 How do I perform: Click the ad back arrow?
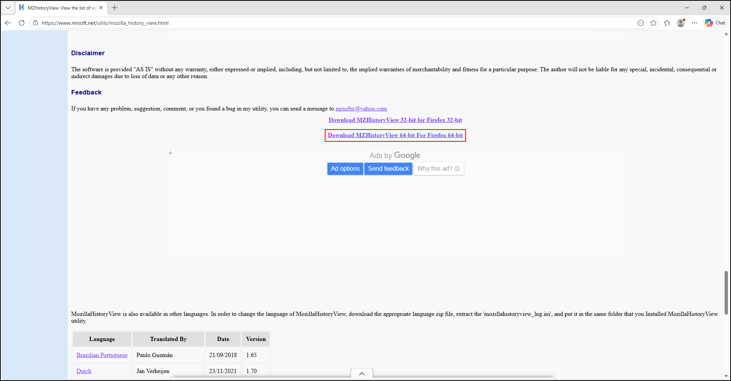click(171, 153)
